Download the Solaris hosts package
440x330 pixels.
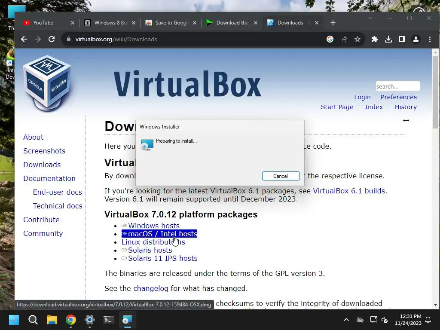pyautogui.click(x=150, y=250)
